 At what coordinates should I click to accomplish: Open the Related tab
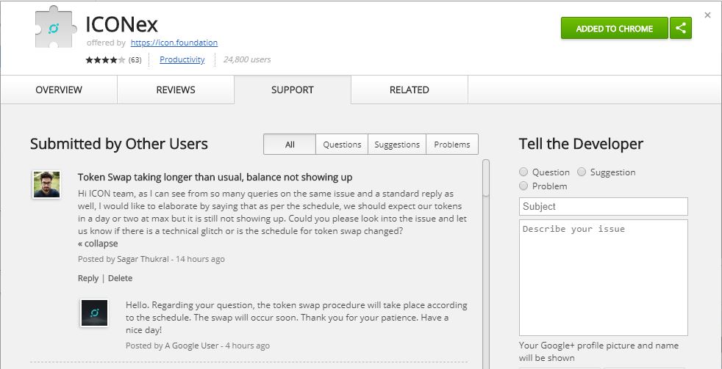tap(410, 90)
